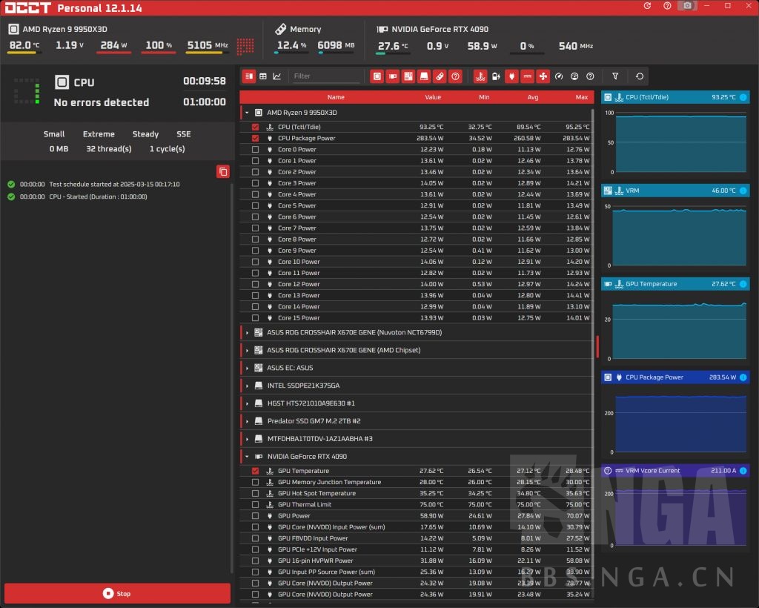Select the table view layout icon
Image resolution: width=759 pixels, height=608 pixels.
pyautogui.click(x=262, y=76)
